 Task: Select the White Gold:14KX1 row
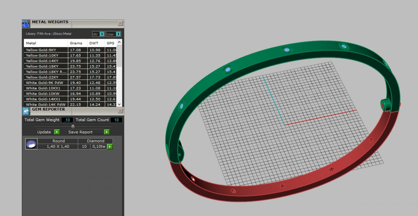pos(70,99)
